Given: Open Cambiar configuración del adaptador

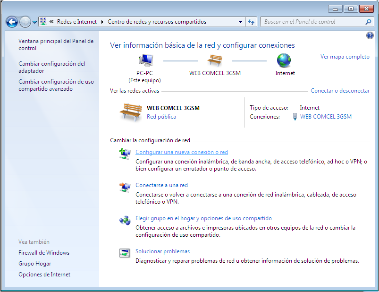Looking at the screenshot, I should [52, 67].
